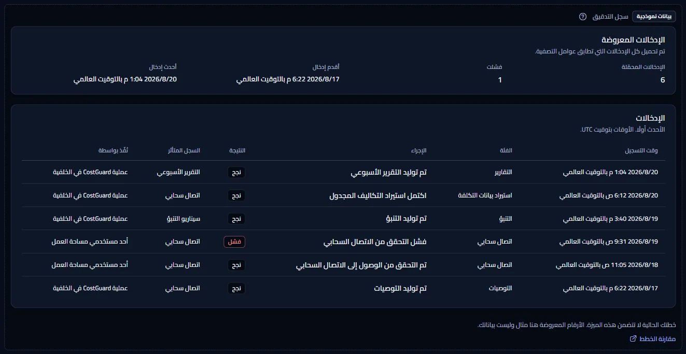Viewport: 686px width, 354px height.
Task: Select the row تم التحقق من الوصول إلى الاتصال السحابي
Action: 343,265
